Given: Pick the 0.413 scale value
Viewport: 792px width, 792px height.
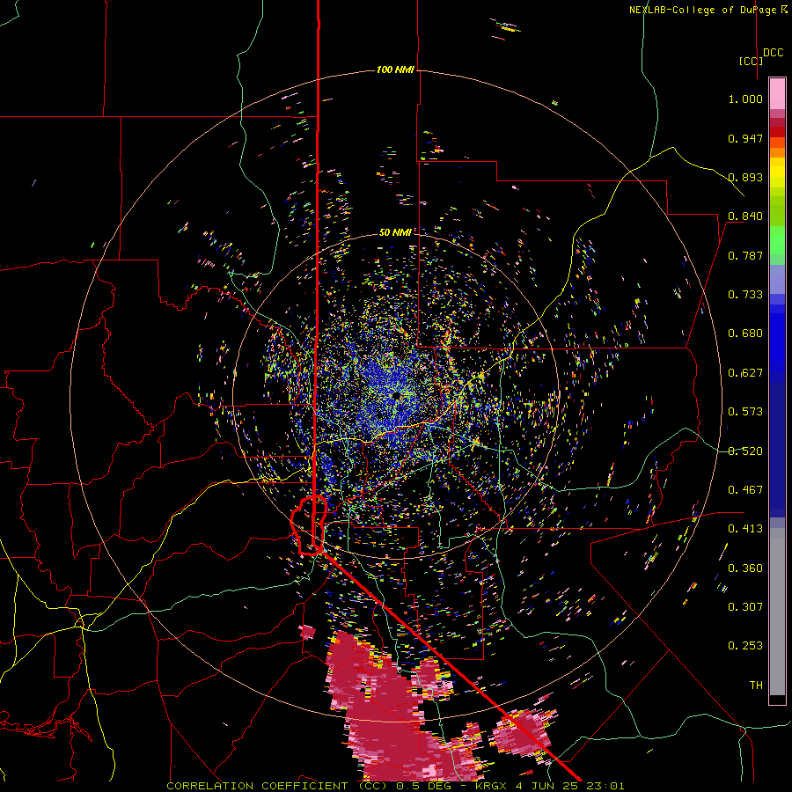Looking at the screenshot, I should (745, 529).
